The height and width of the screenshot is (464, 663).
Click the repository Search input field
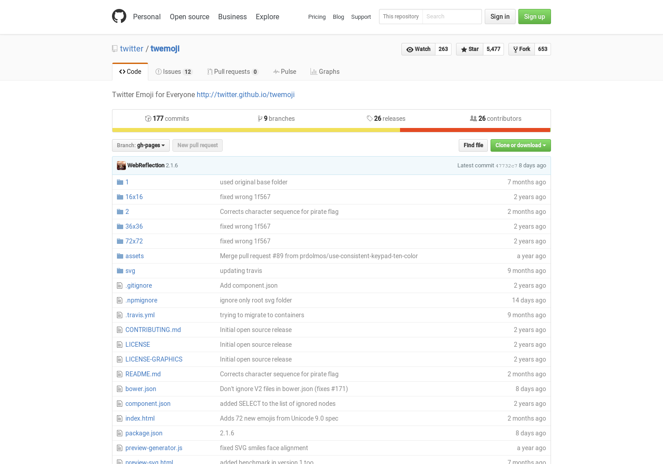coord(452,17)
